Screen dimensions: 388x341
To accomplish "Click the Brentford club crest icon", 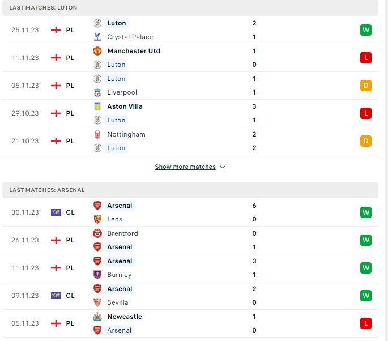I will (x=97, y=233).
